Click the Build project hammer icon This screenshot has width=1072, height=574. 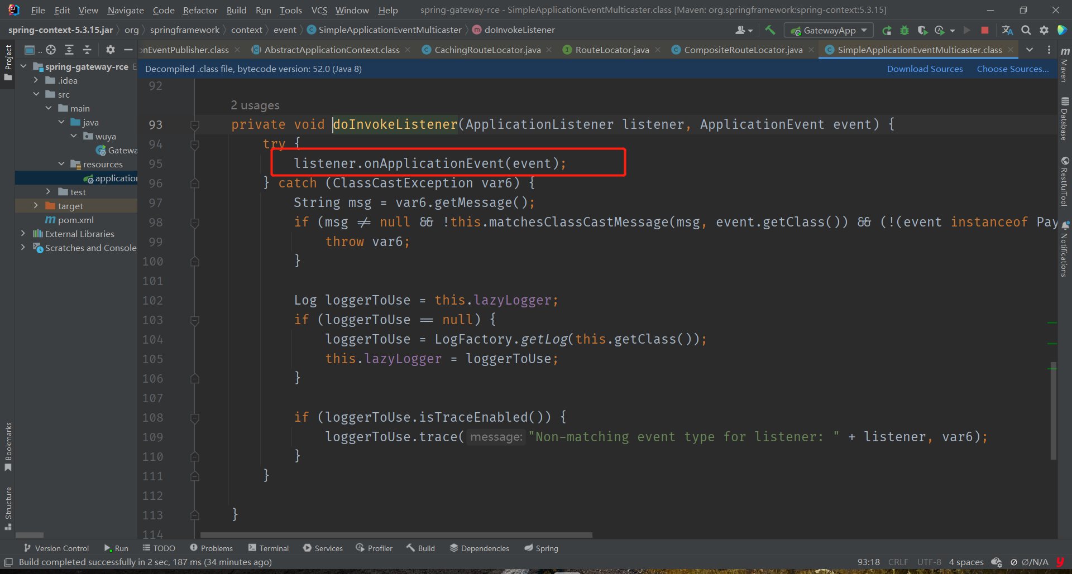tap(770, 30)
